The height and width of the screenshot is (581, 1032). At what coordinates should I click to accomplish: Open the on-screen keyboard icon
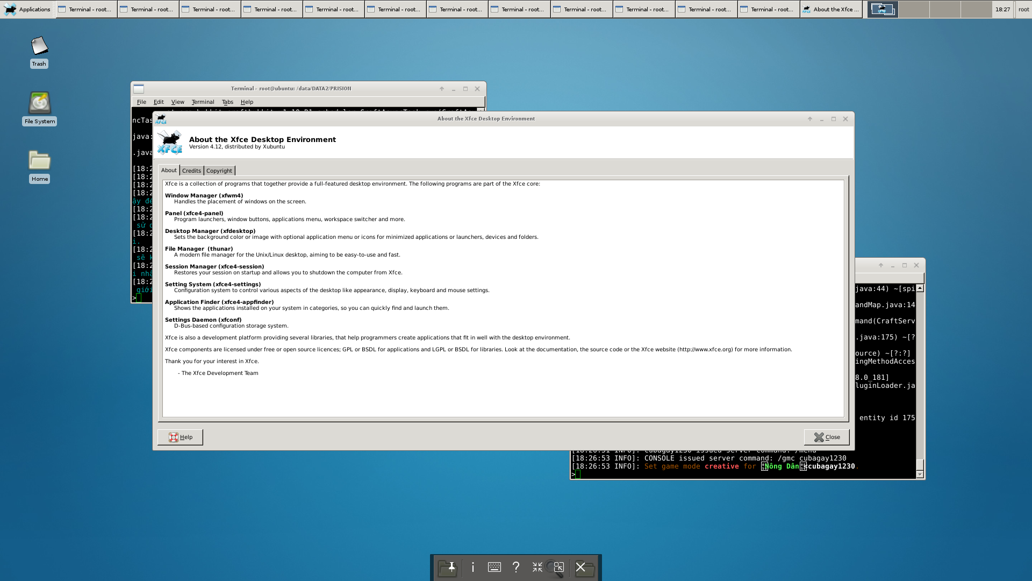(x=494, y=567)
